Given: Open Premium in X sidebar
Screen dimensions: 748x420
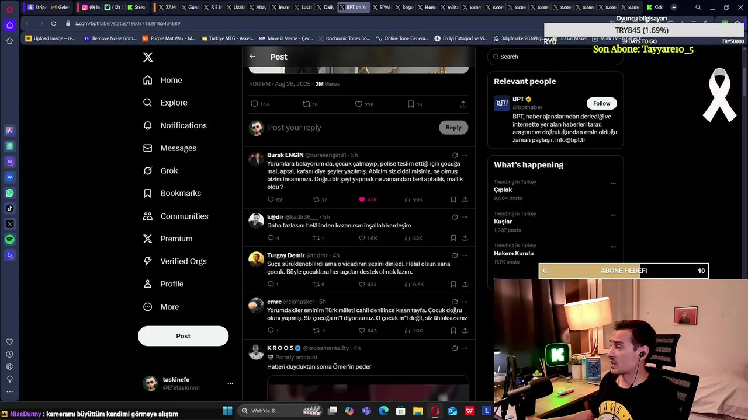Looking at the screenshot, I should click(x=168, y=239).
